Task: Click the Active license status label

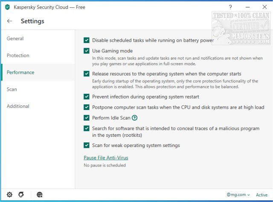Action: [261, 195]
